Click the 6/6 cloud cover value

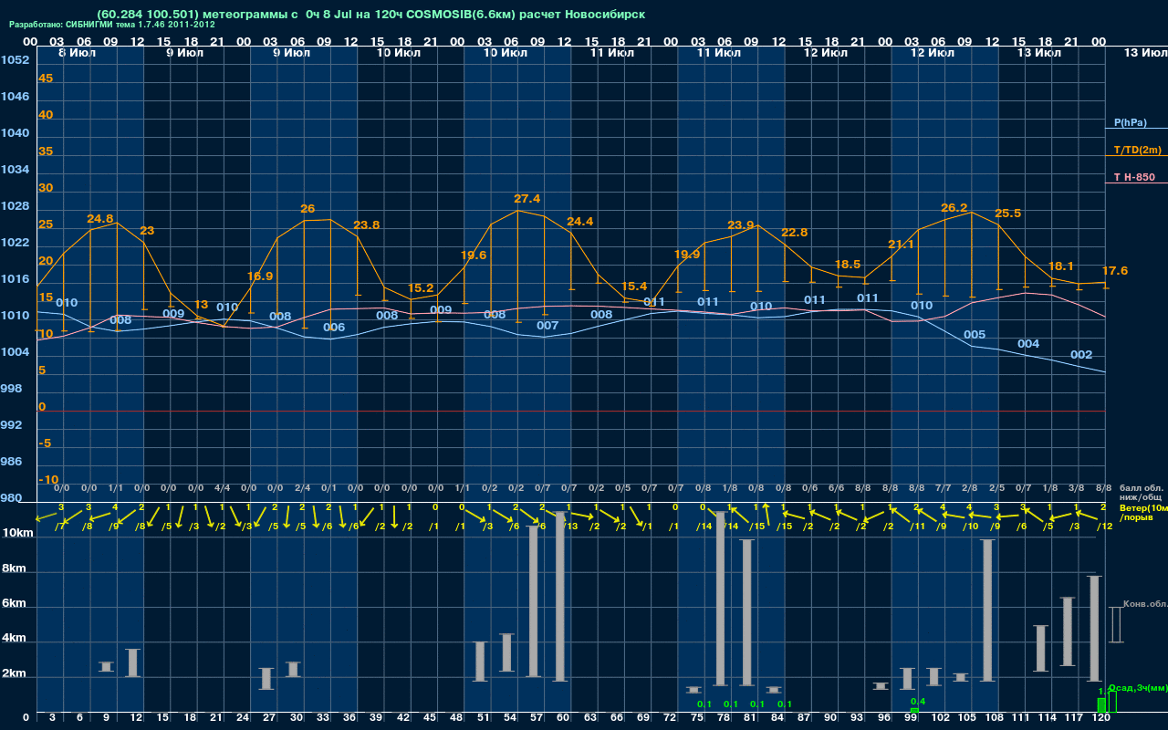pyautogui.click(x=837, y=489)
